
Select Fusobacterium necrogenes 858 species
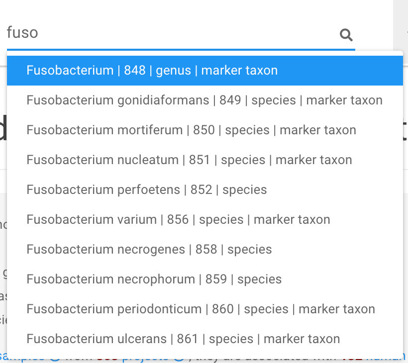[x=205, y=249]
